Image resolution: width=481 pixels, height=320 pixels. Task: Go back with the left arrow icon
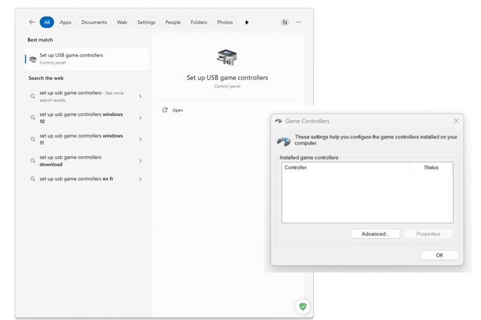[x=32, y=22]
